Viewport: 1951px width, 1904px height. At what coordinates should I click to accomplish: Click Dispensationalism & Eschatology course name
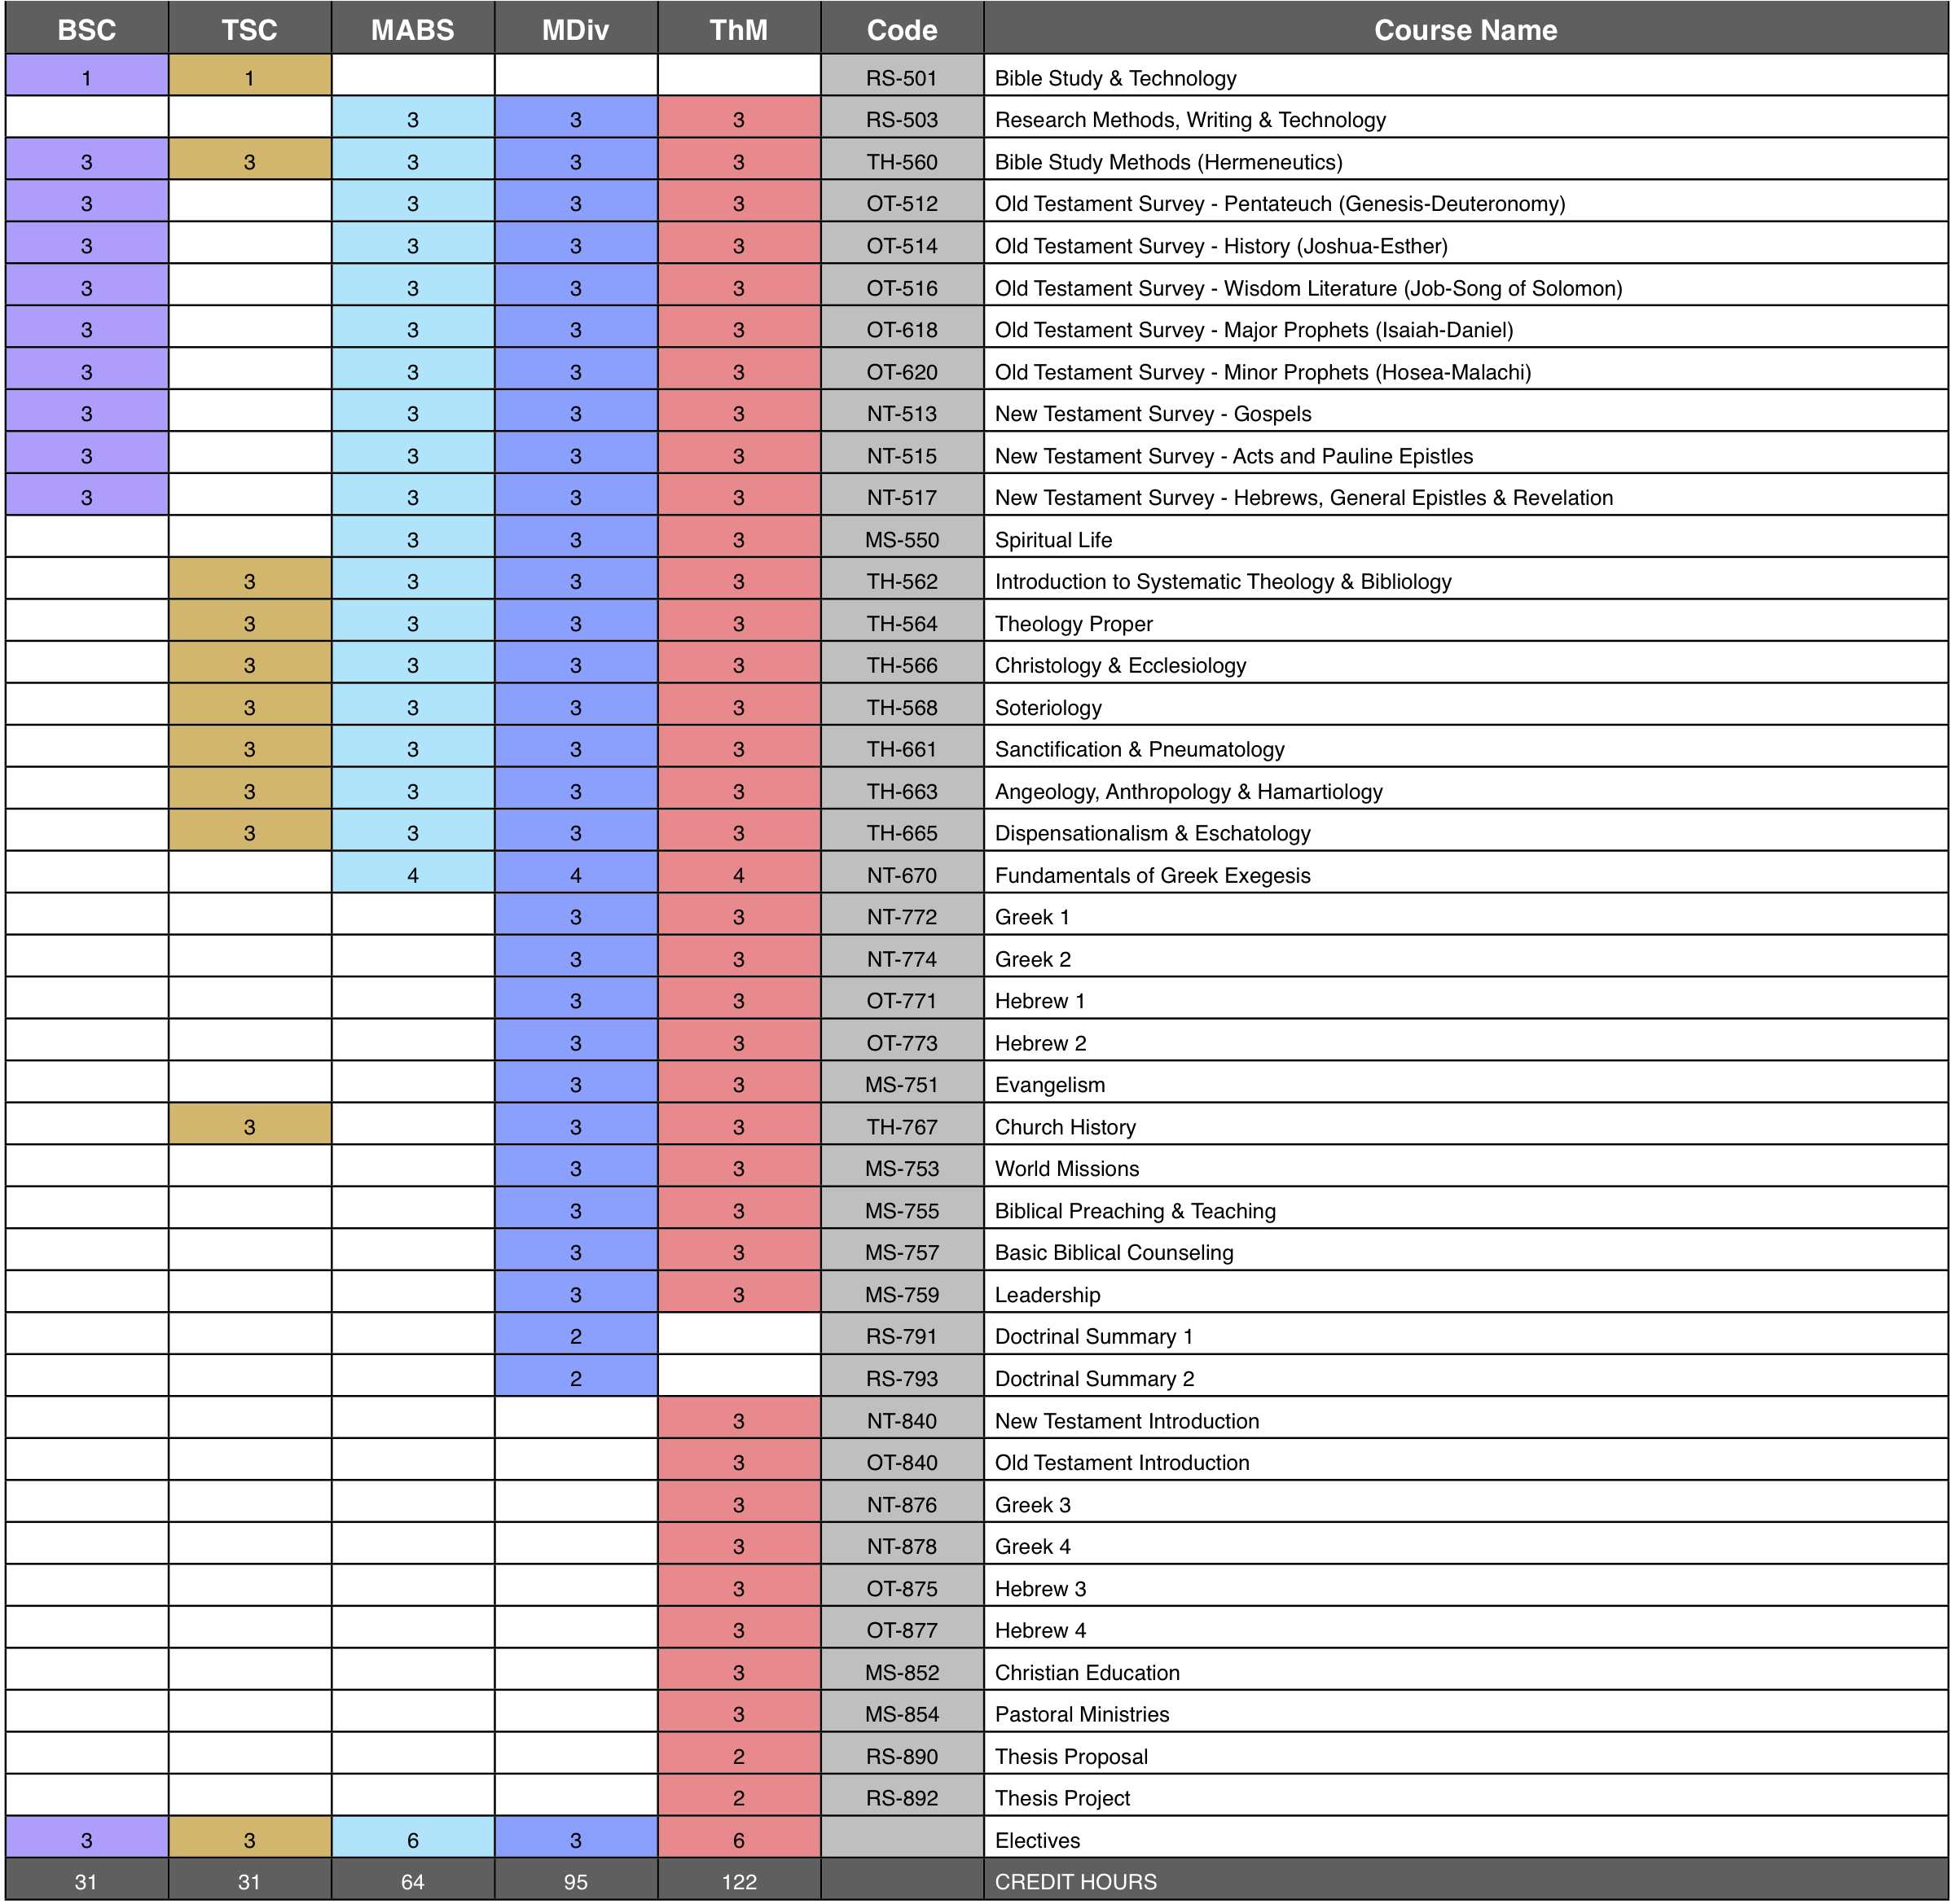pos(1153,834)
